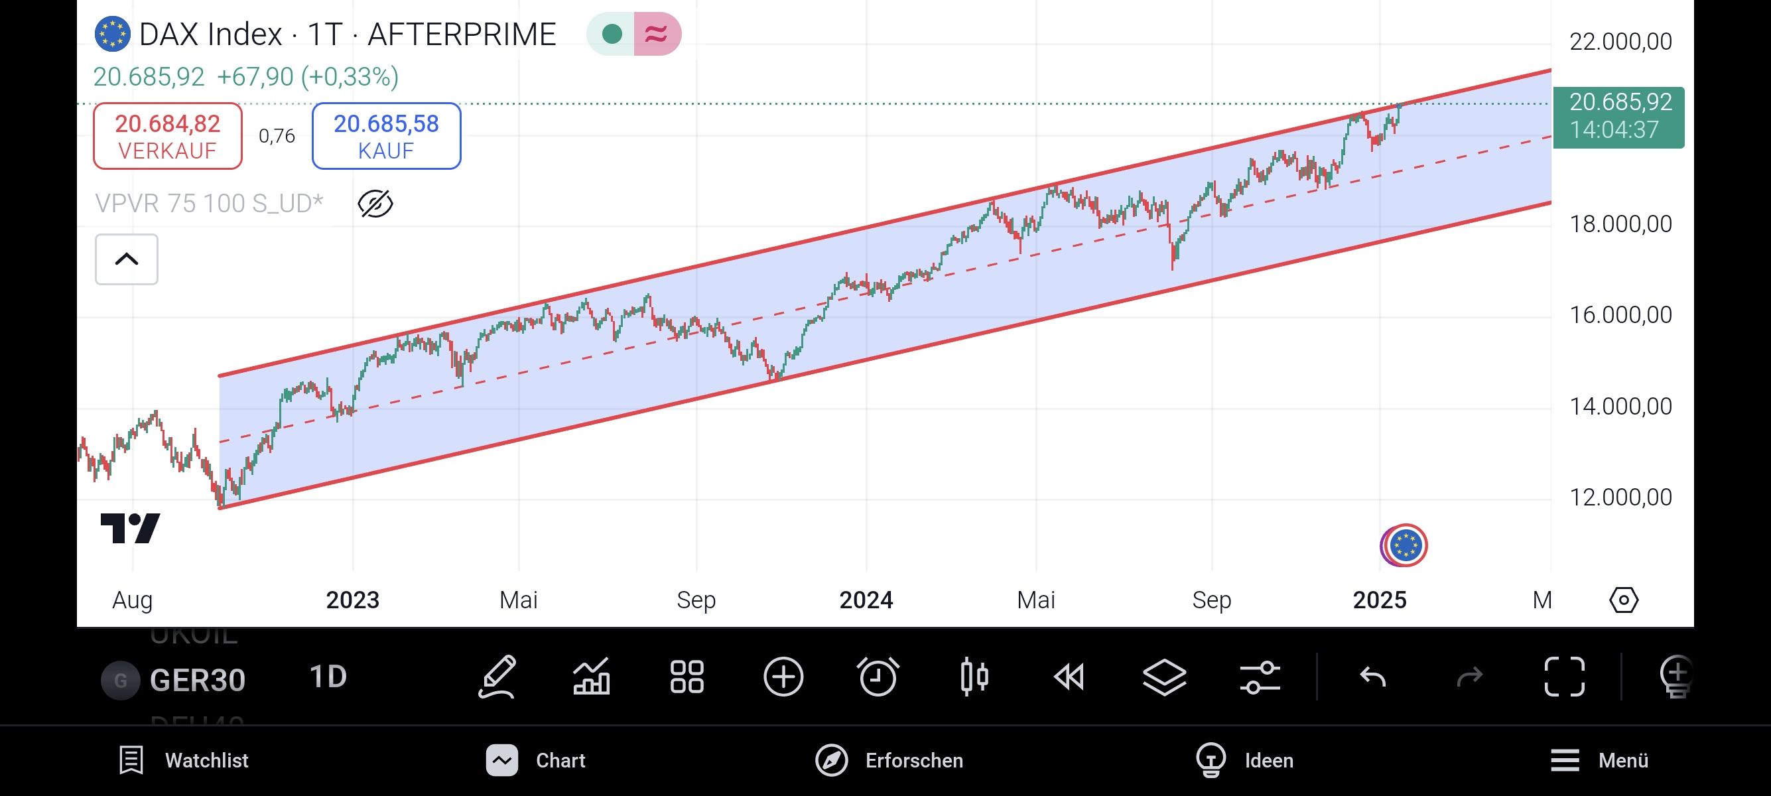Open the object tree layers icon
The width and height of the screenshot is (1771, 796).
coord(1165,677)
